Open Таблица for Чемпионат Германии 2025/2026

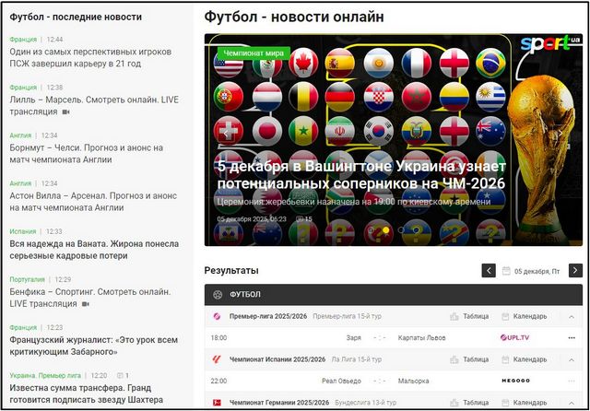[469, 403]
